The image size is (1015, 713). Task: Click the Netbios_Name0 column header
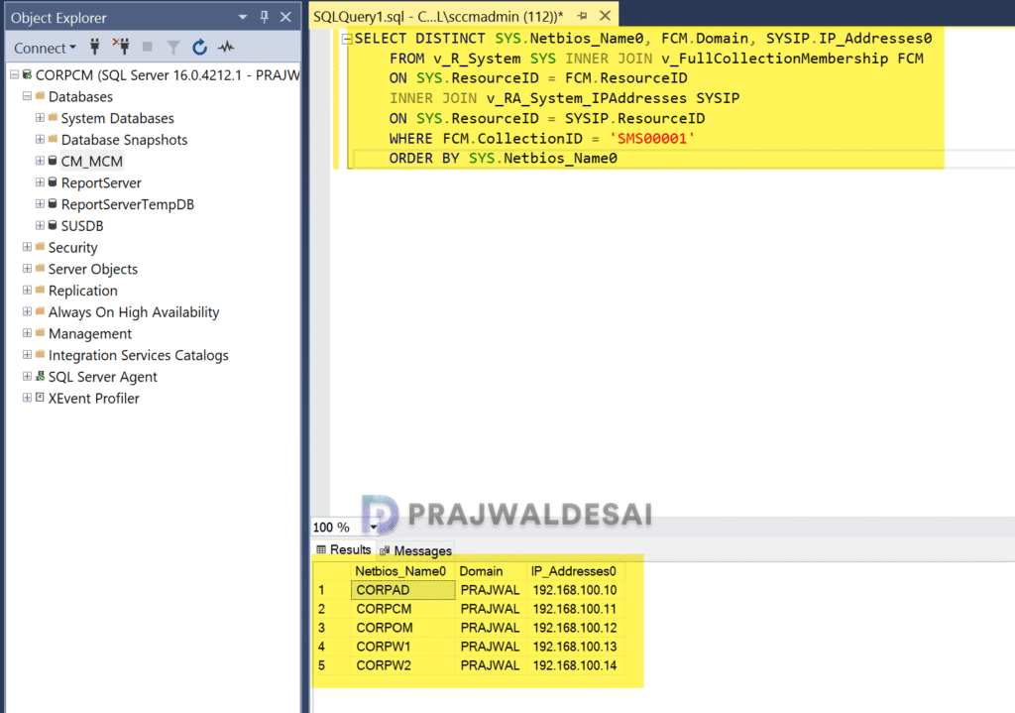click(x=400, y=571)
